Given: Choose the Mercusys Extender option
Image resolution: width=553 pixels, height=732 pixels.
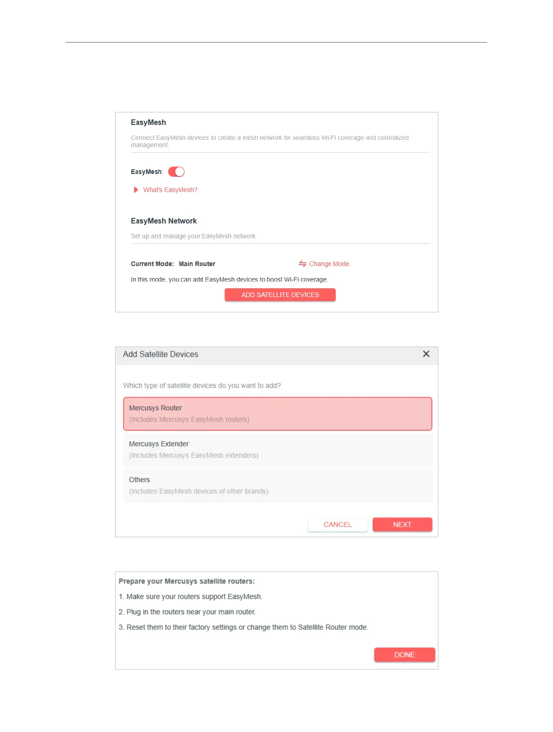Looking at the screenshot, I should click(x=277, y=449).
